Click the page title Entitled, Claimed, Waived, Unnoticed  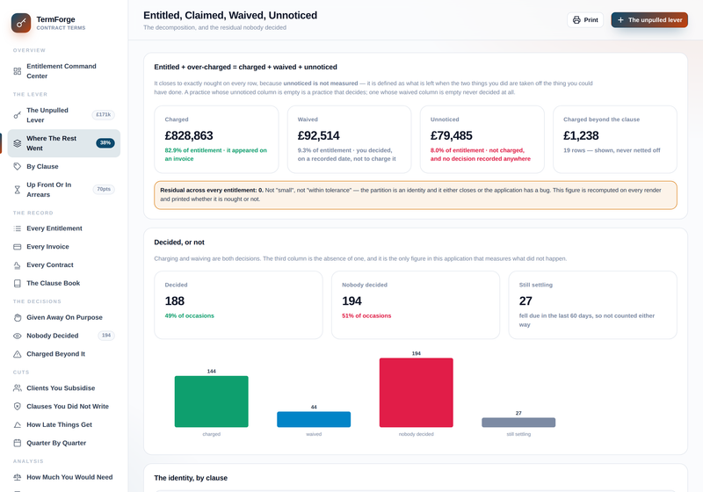click(x=230, y=15)
